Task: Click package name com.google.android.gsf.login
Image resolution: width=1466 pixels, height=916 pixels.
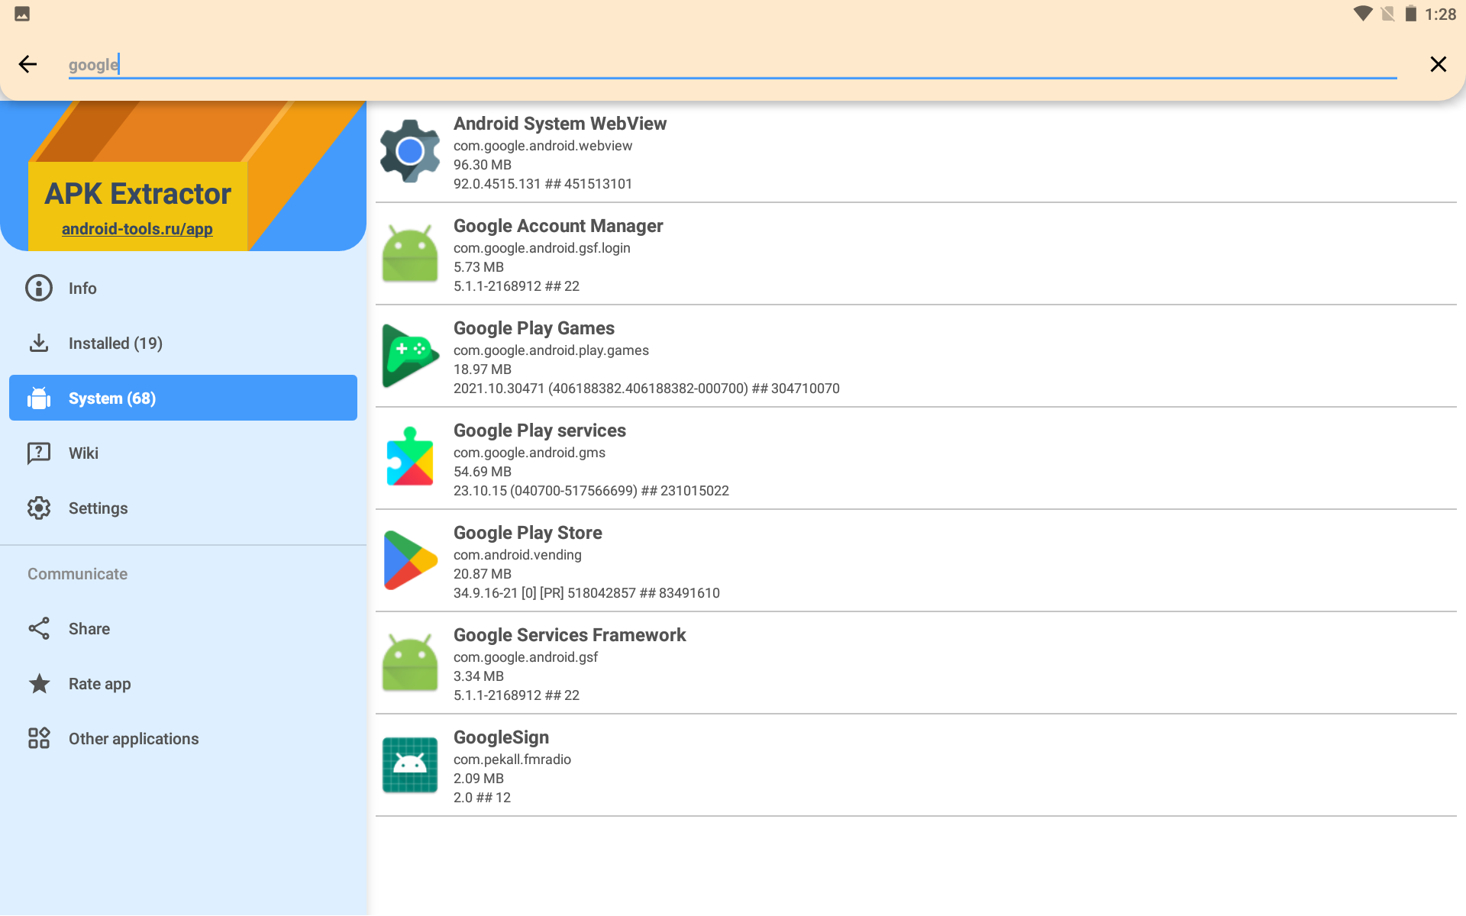Action: pyautogui.click(x=542, y=248)
